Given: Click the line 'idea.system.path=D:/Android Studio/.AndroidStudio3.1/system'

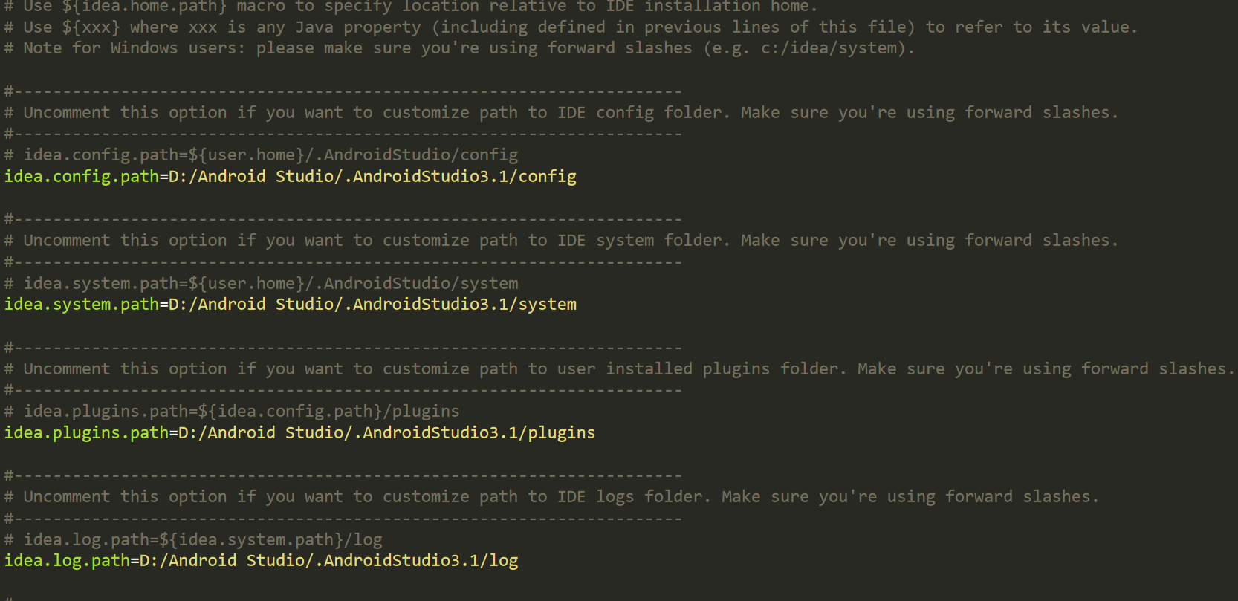Looking at the screenshot, I should click(x=291, y=305).
